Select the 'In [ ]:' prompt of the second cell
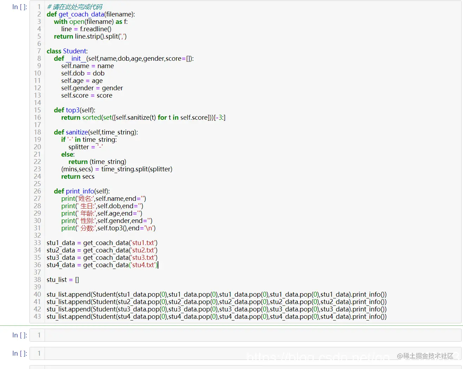The width and height of the screenshot is (463, 369). 20,335
